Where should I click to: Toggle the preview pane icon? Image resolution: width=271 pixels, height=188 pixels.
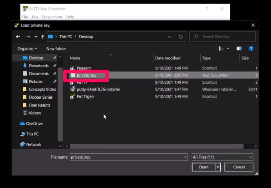click(x=239, y=49)
